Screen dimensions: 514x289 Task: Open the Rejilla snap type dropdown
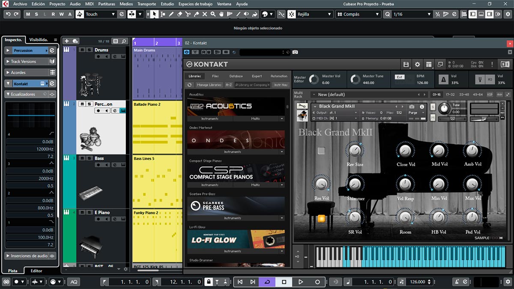point(315,14)
